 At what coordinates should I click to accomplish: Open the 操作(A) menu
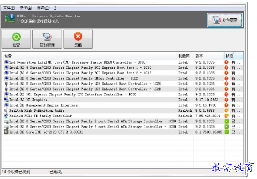(25, 8)
